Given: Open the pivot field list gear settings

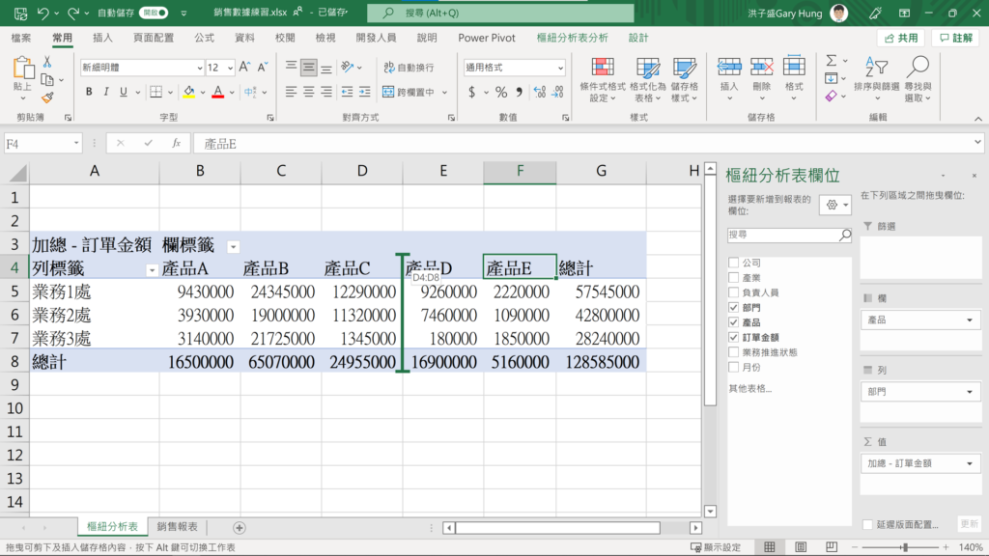Looking at the screenshot, I should 835,205.
